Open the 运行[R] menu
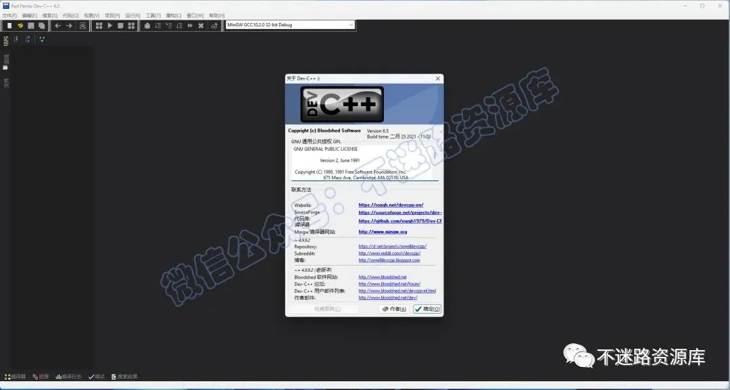Viewport: 730px width, 390px height. [x=132, y=16]
